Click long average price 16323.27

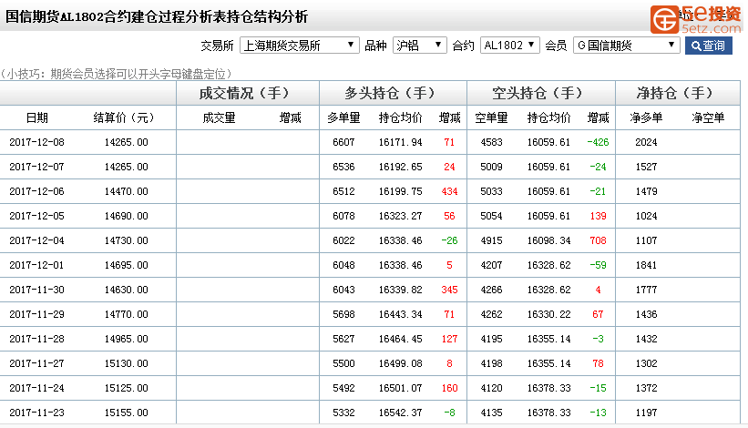point(400,216)
